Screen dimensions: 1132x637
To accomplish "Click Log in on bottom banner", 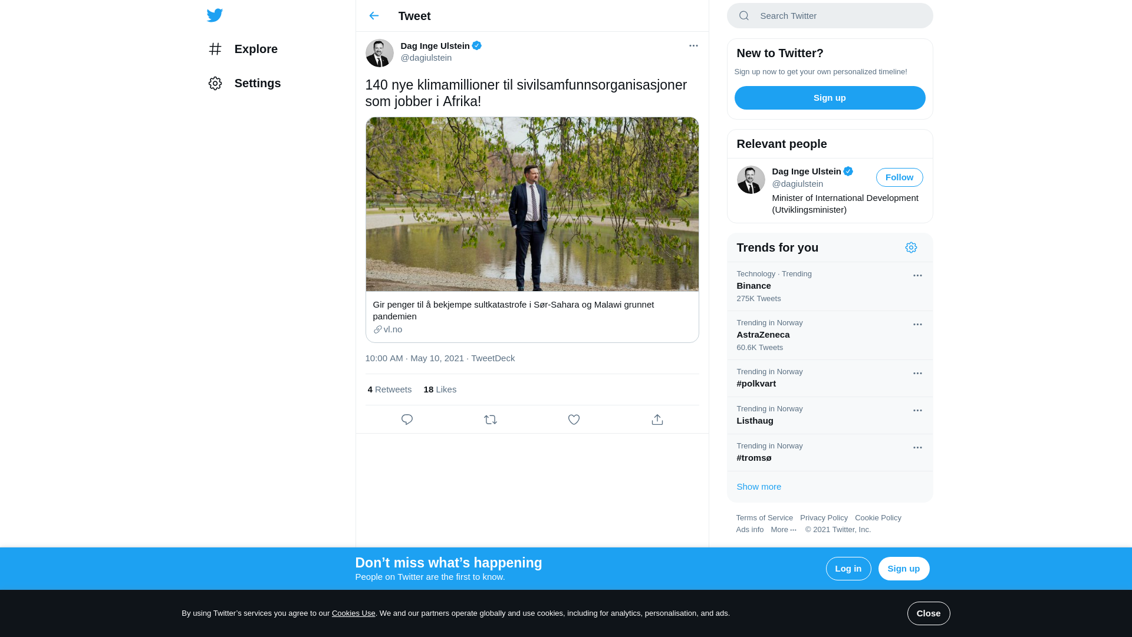I will tap(848, 569).
